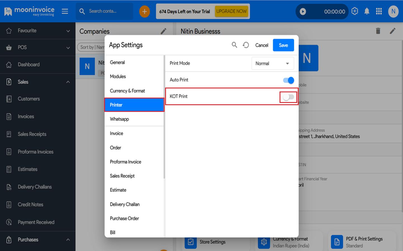403x251 pixels.
Task: Start the timer play button
Action: tap(303, 11)
